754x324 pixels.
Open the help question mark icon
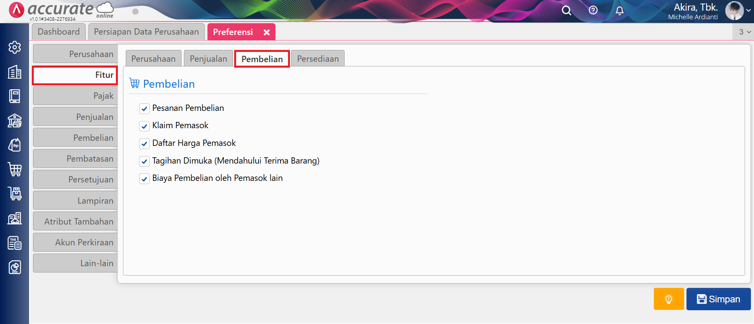593,11
